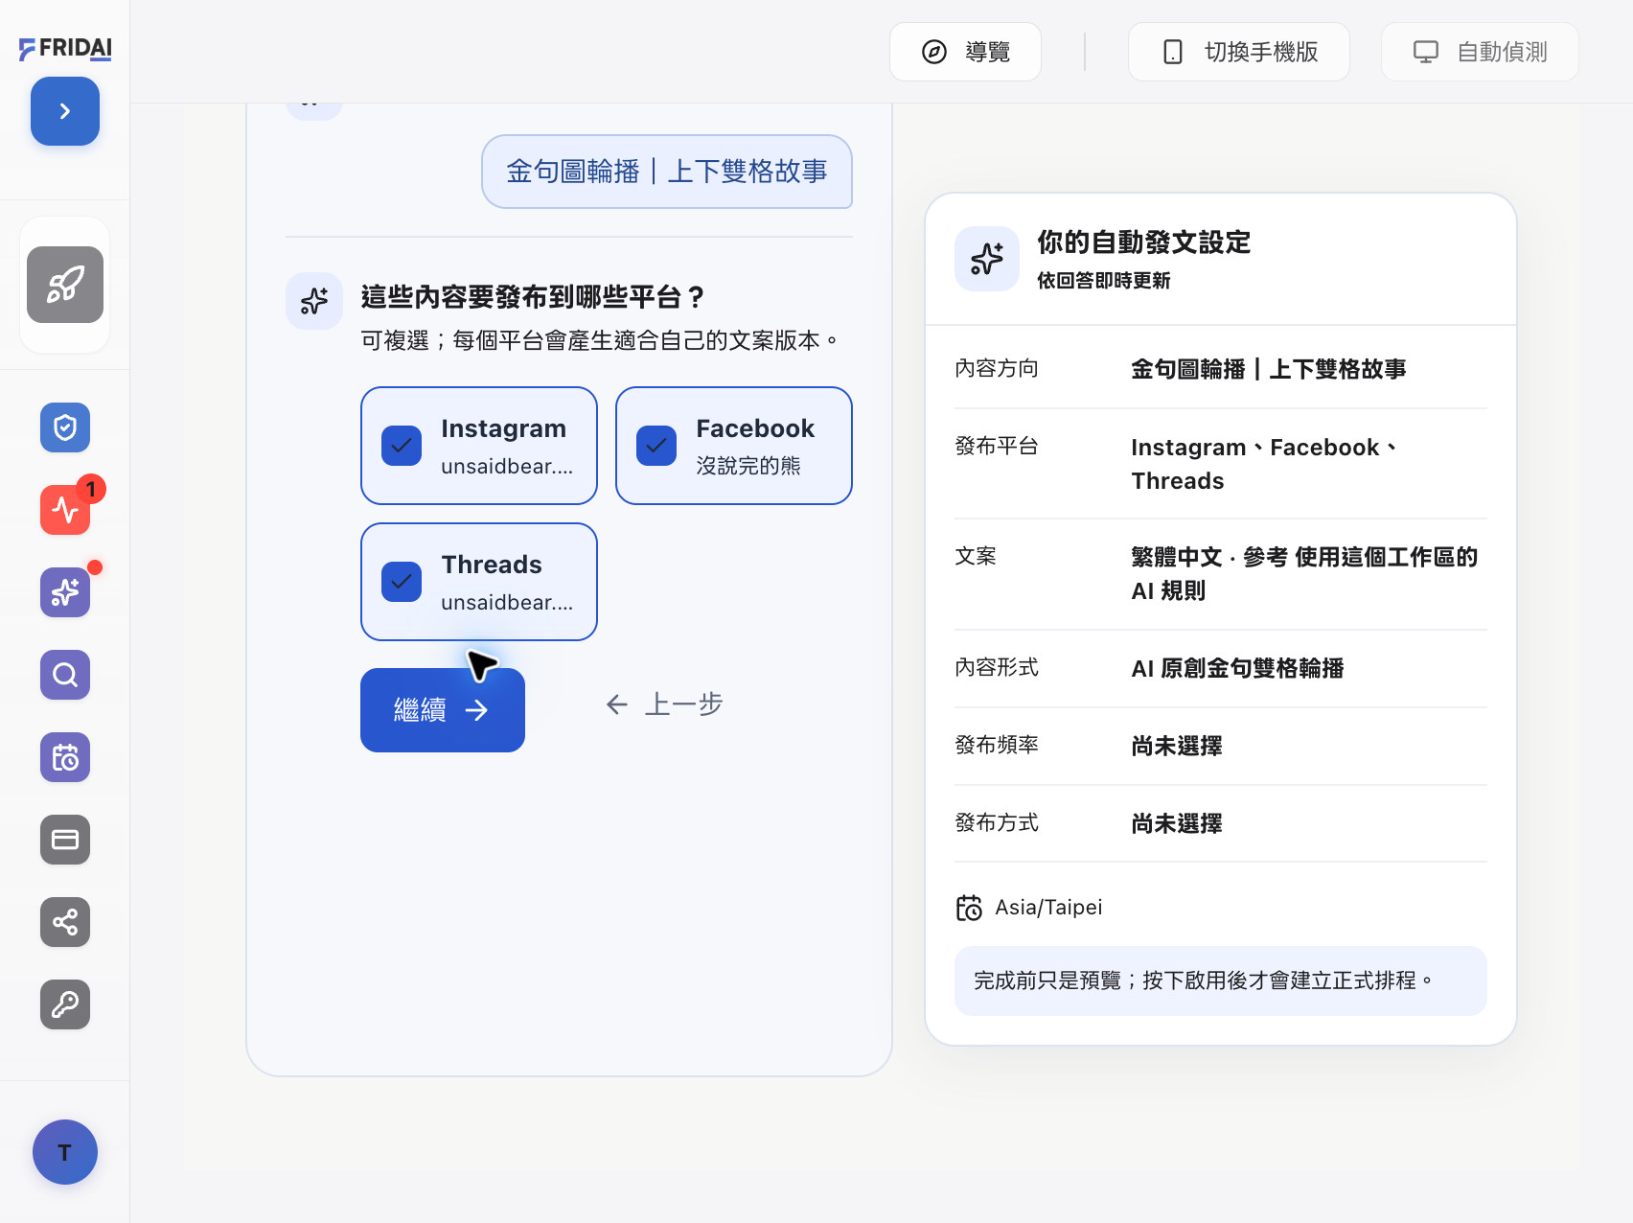Click the 導覽 tour button

[965, 52]
